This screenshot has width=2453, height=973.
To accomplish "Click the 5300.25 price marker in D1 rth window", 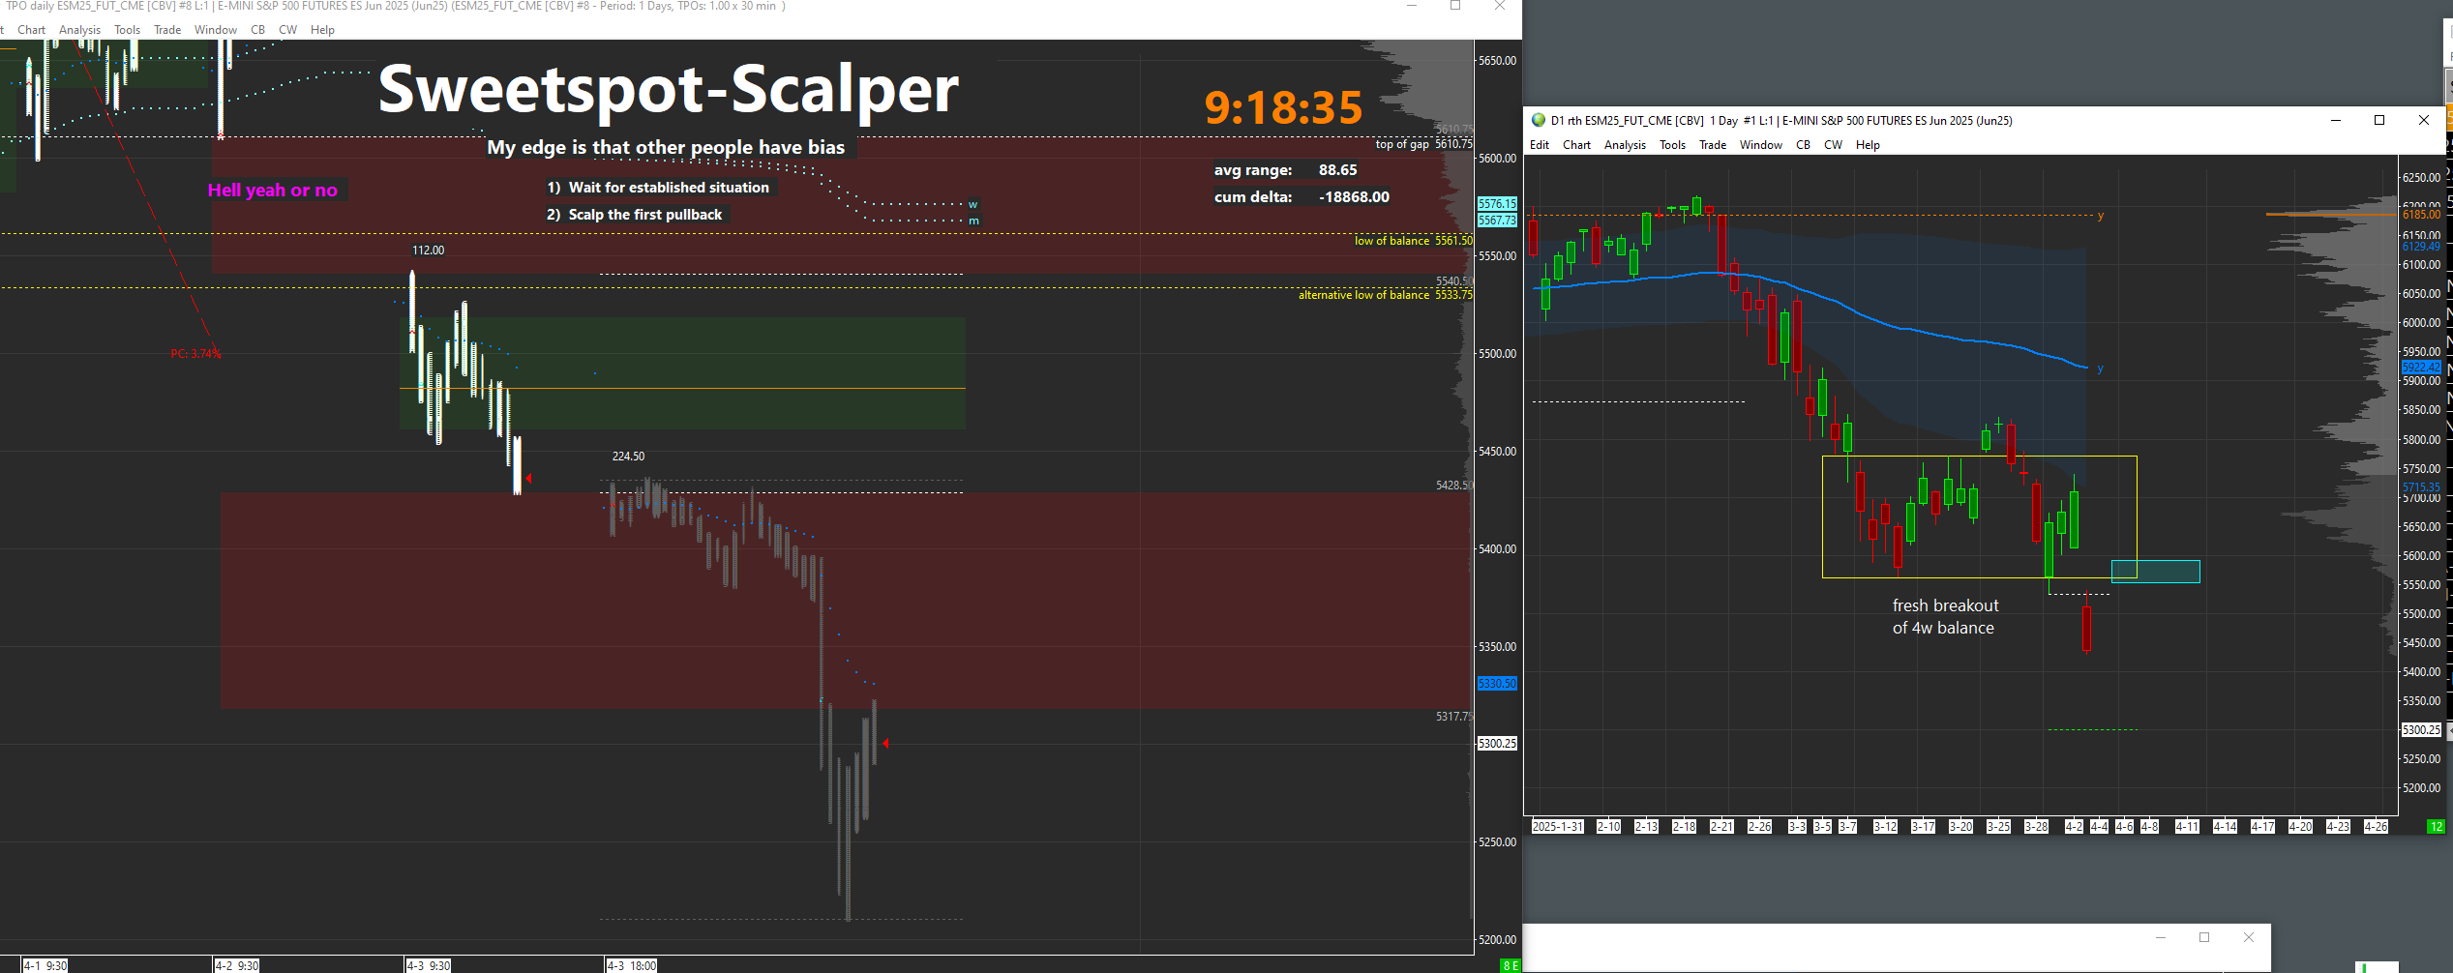I will click(x=2421, y=730).
